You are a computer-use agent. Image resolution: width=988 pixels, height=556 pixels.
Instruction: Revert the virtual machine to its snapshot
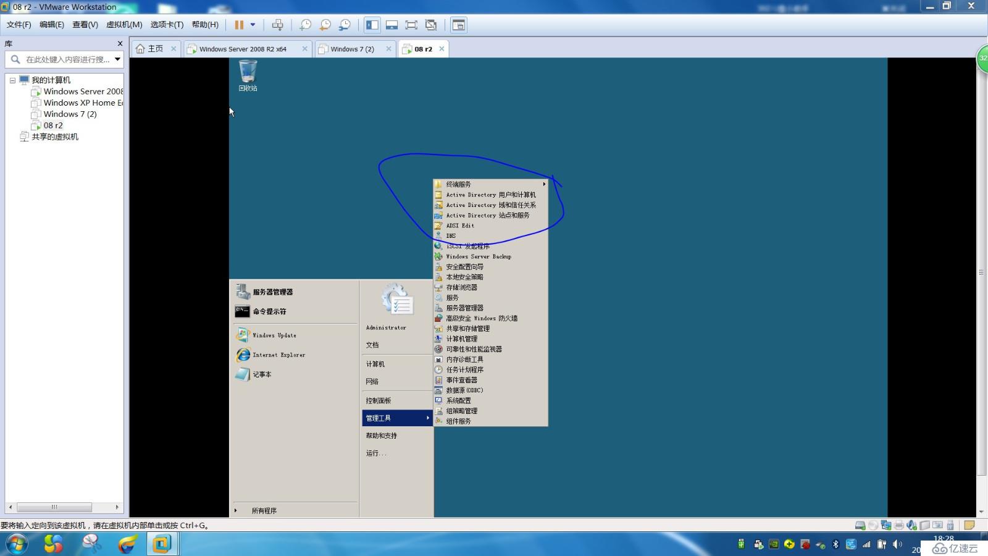click(x=325, y=25)
